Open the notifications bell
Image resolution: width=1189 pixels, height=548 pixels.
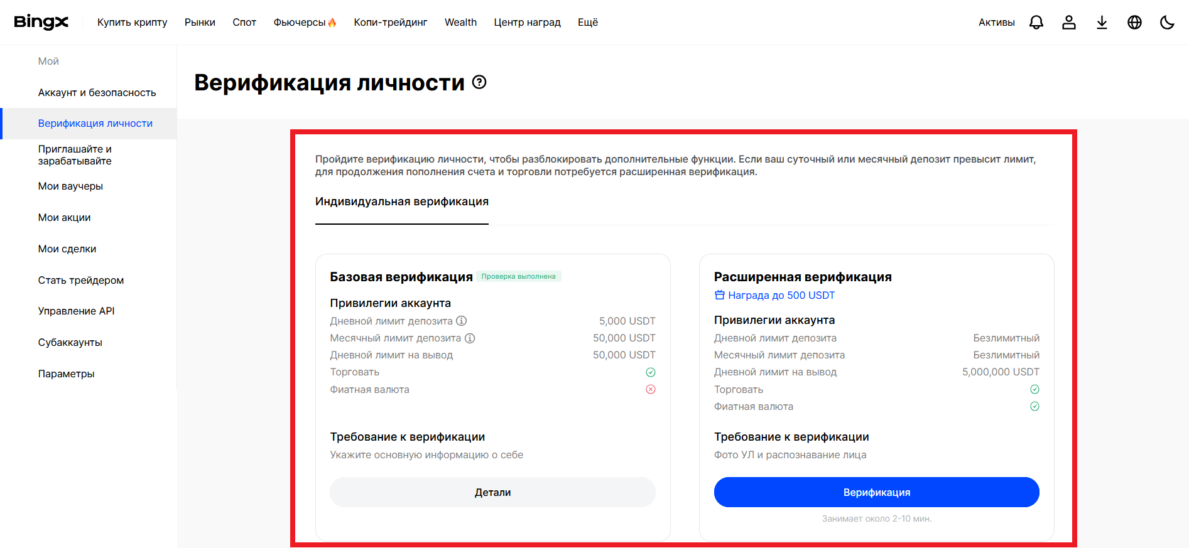1036,23
